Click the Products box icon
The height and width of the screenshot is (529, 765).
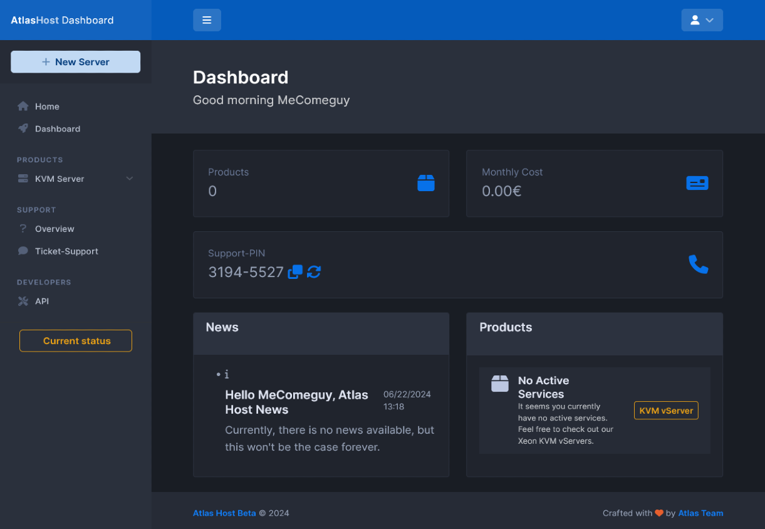pos(426,183)
